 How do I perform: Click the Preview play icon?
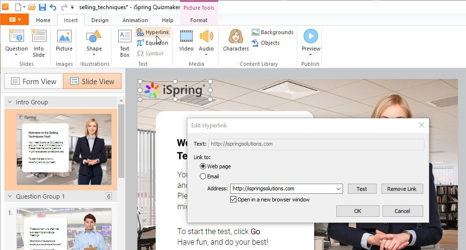coord(311,36)
